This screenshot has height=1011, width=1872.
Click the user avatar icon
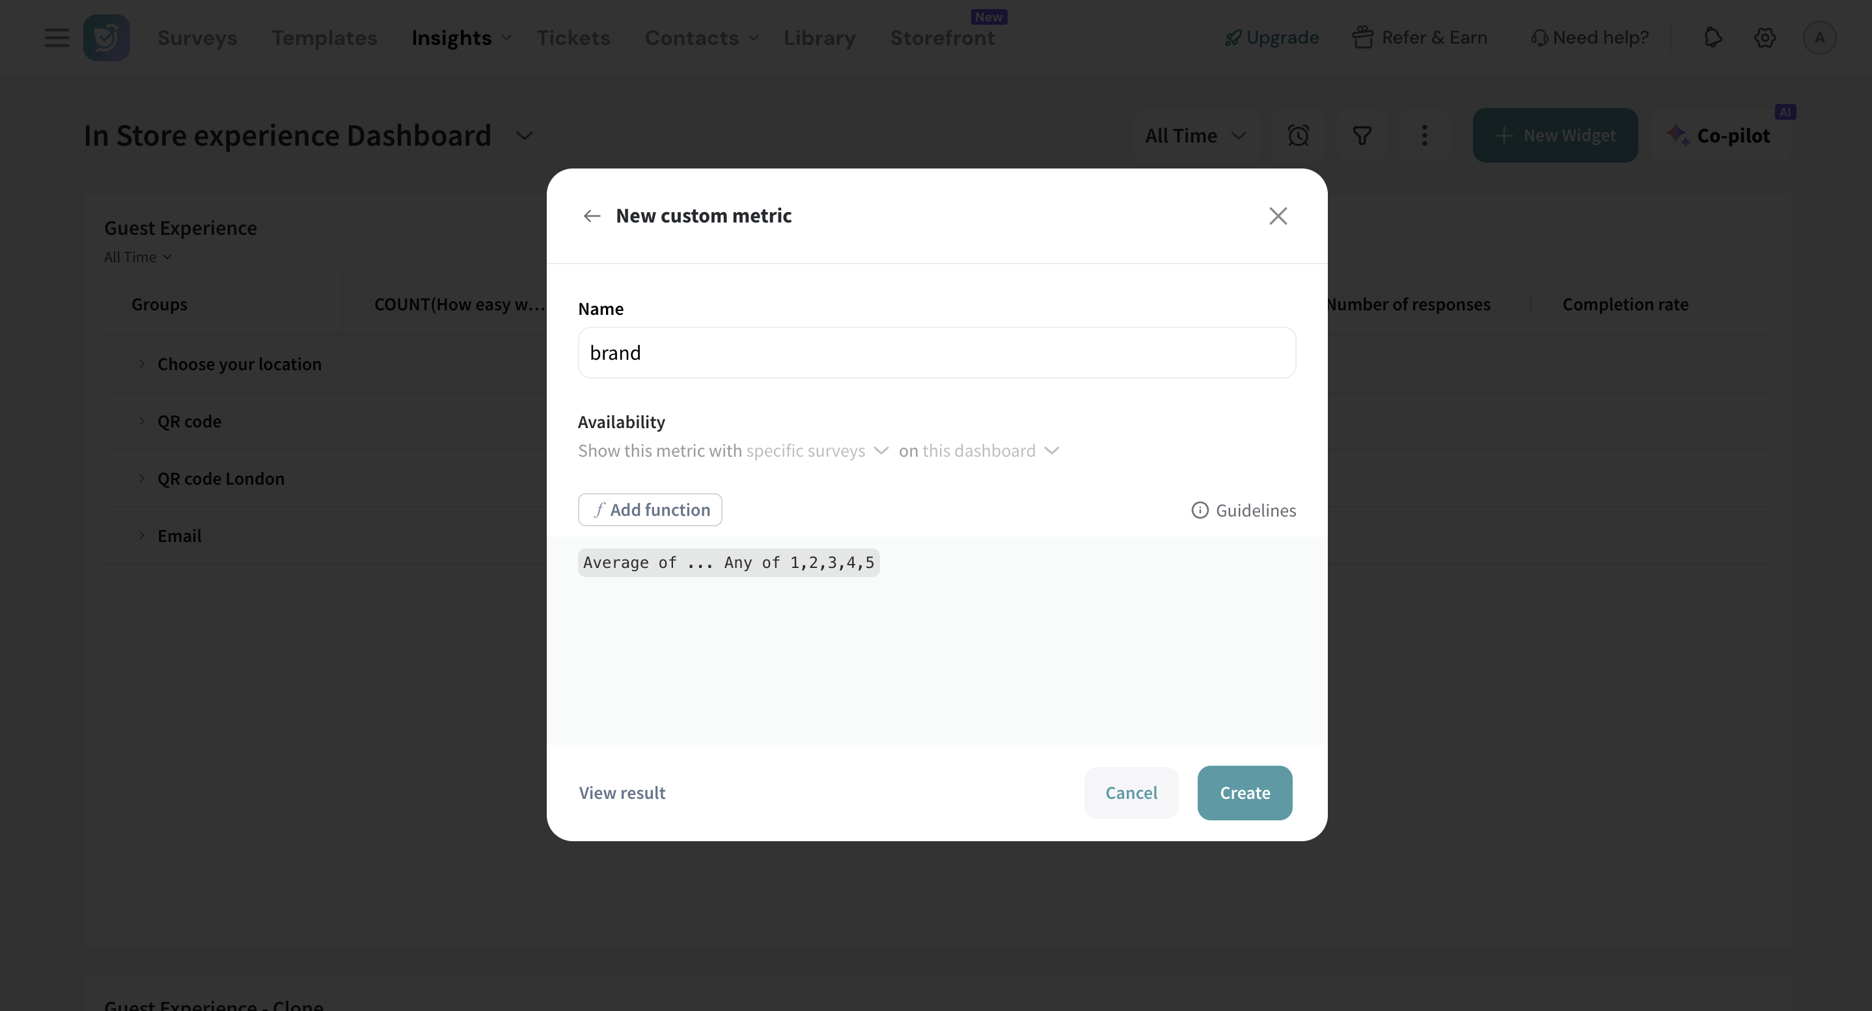pos(1819,38)
